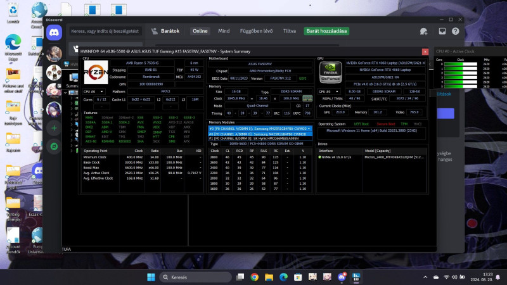Image resolution: width=507 pixels, height=285 pixels.
Task: Select the #1 SK Hynix memory module option
Action: [x=260, y=138]
